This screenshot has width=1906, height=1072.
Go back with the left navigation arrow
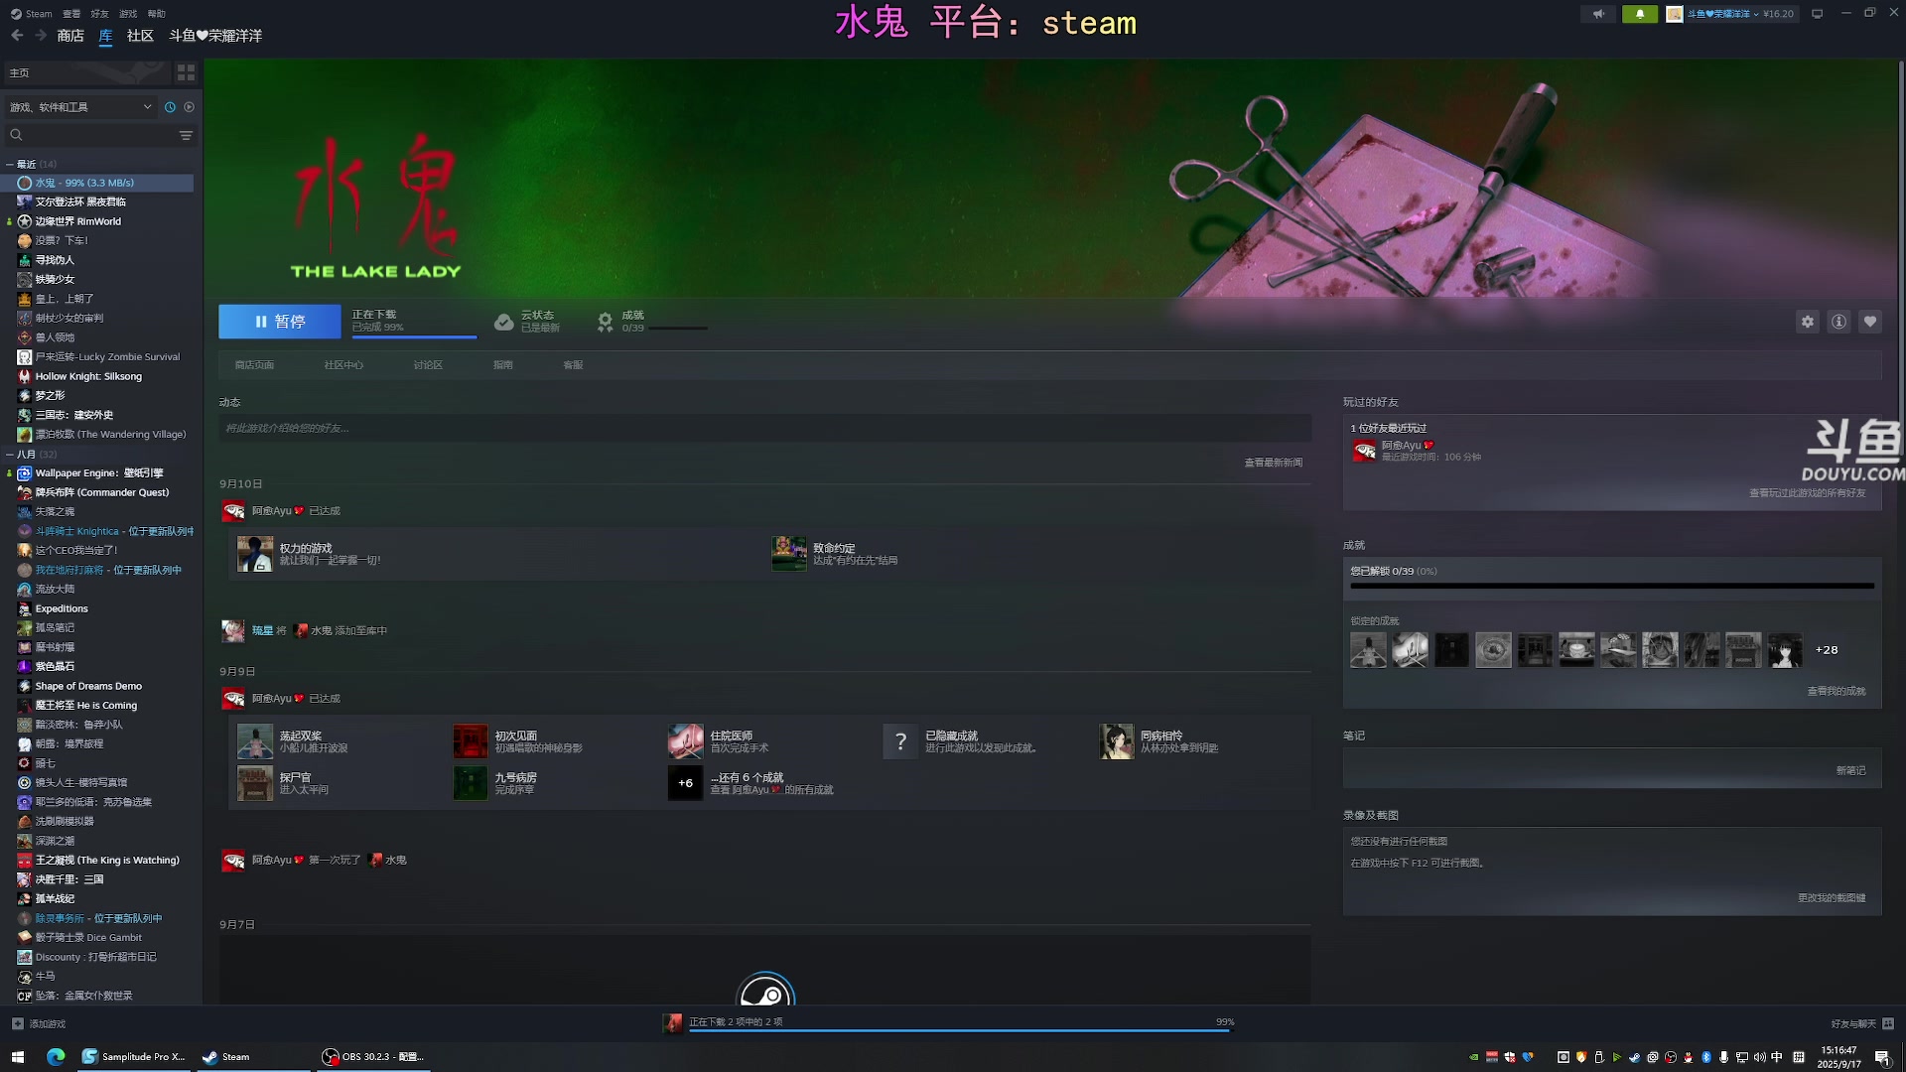click(17, 36)
